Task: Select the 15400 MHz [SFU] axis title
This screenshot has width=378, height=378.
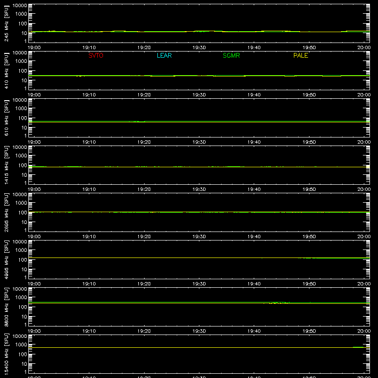Action: tap(7, 354)
